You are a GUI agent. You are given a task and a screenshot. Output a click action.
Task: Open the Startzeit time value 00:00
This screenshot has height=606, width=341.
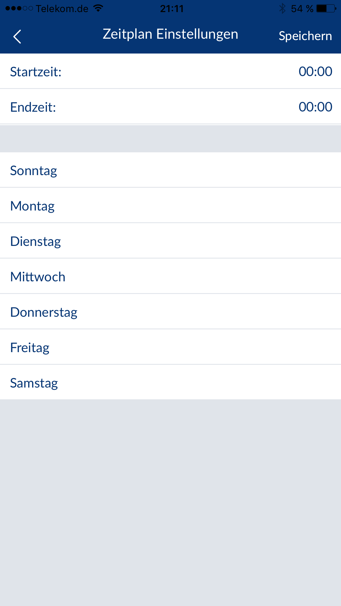tap(315, 71)
